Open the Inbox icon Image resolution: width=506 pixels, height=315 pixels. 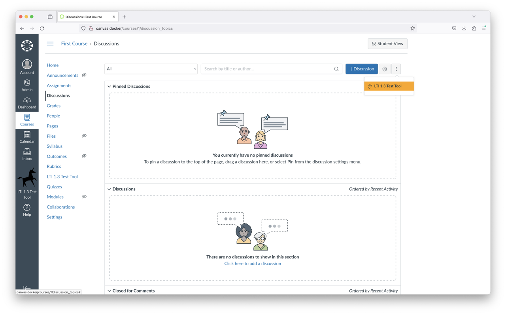coord(27,152)
